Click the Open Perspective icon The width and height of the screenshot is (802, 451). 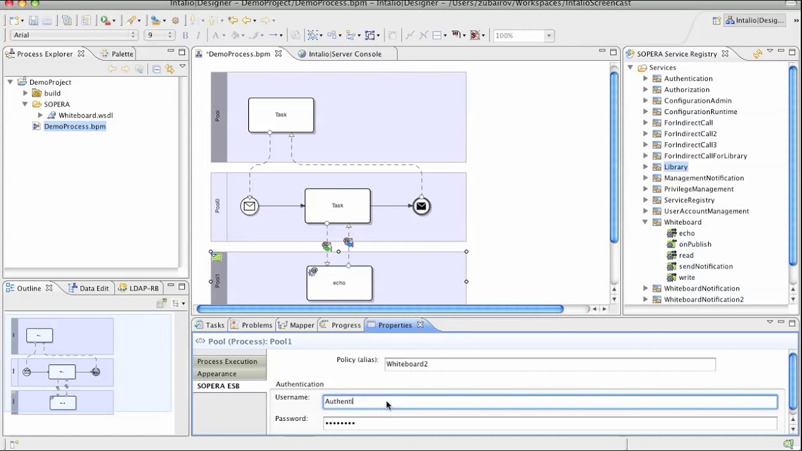pos(716,21)
